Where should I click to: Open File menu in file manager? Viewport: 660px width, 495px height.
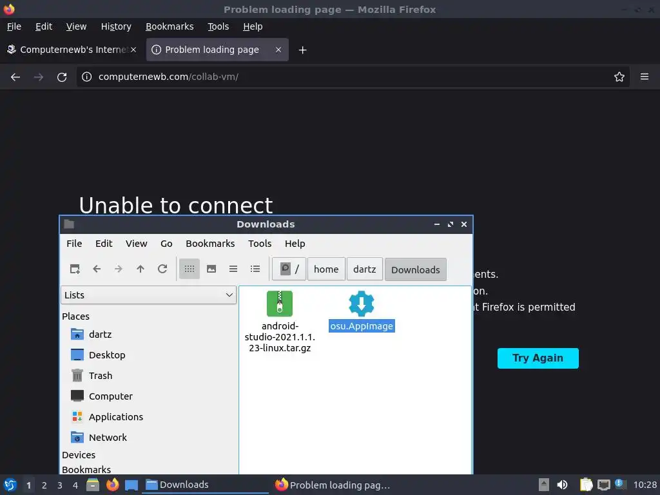pyautogui.click(x=74, y=244)
